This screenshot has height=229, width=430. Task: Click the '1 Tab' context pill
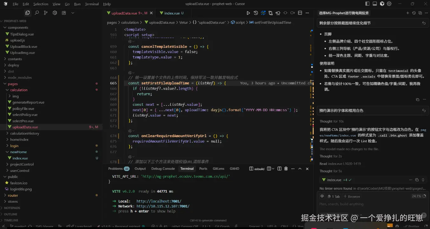334,196
